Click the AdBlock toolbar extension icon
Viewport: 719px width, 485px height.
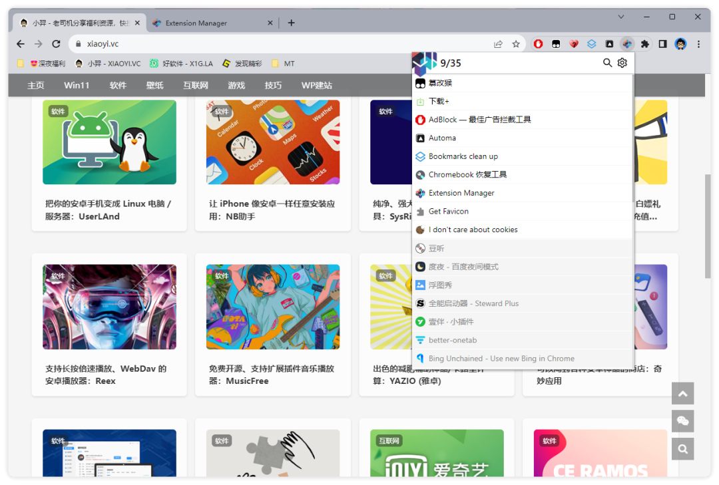point(539,44)
